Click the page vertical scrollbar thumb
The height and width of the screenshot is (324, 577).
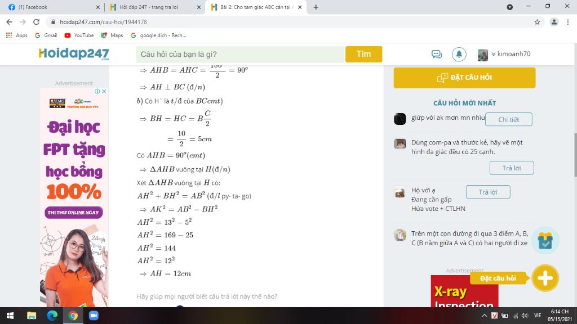point(575,155)
